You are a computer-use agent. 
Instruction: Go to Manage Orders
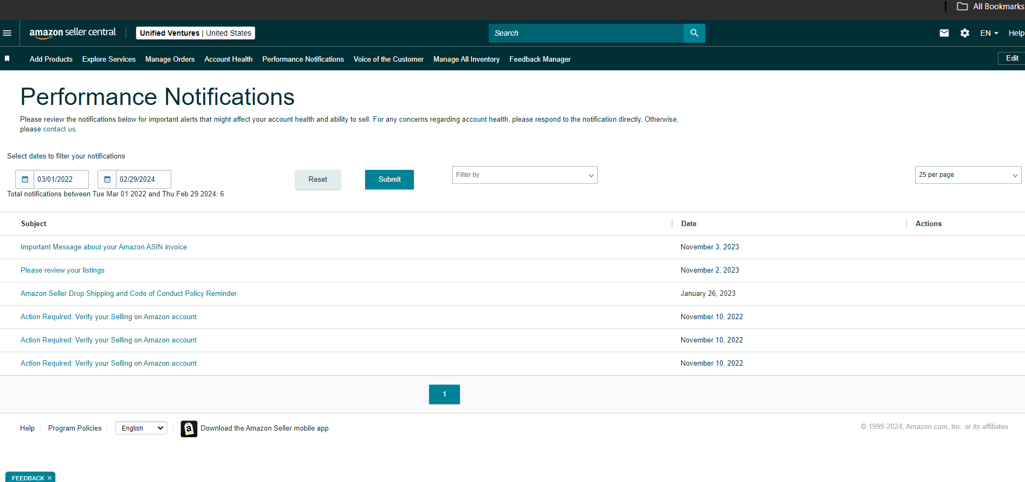(x=170, y=59)
